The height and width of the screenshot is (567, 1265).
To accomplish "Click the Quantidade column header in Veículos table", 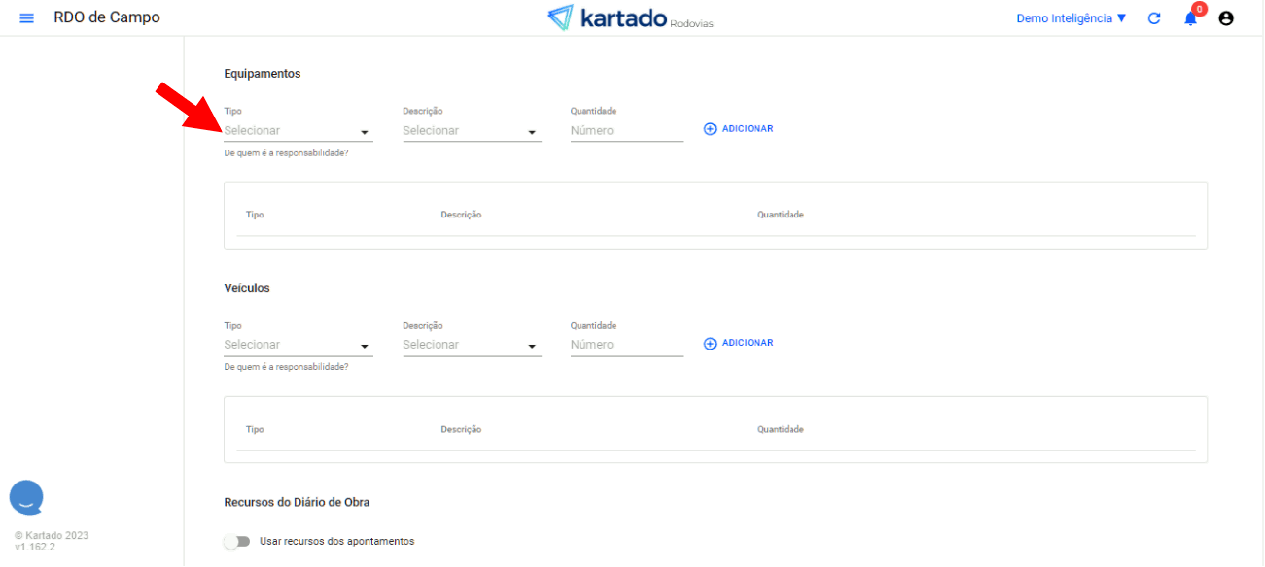I will tap(780, 429).
